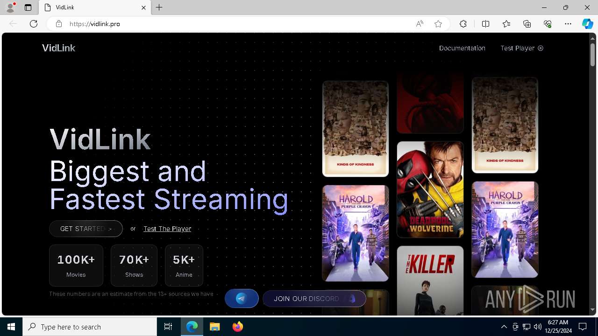598x336 pixels.
Task: Activate Read aloud icon
Action: click(x=420, y=24)
